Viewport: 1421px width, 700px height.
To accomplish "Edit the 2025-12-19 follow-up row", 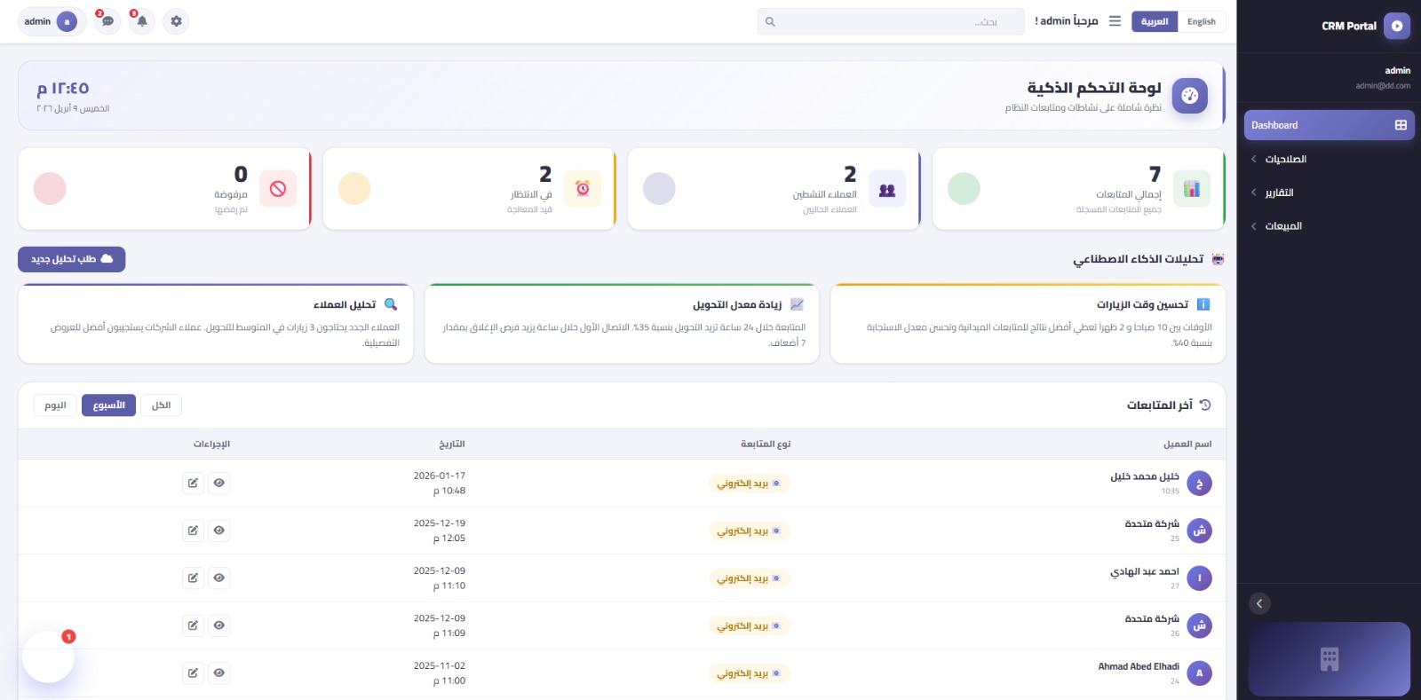I will pyautogui.click(x=193, y=531).
